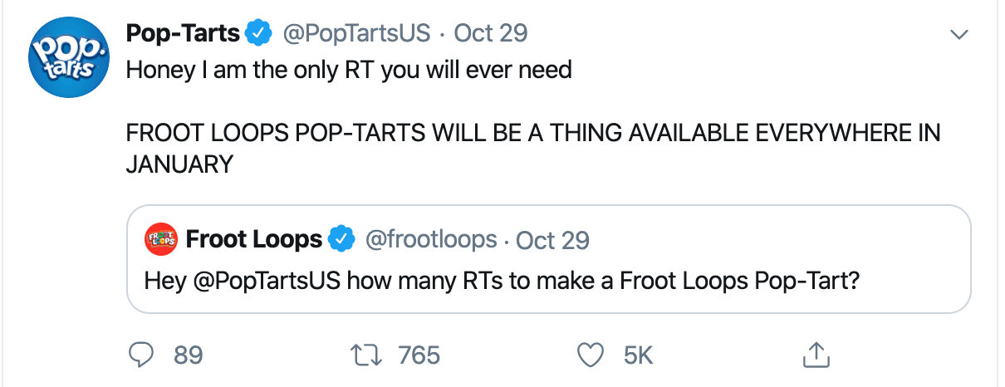The image size is (1005, 387).
Task: Click the Pop-Tarts profile avatar
Action: tap(63, 60)
